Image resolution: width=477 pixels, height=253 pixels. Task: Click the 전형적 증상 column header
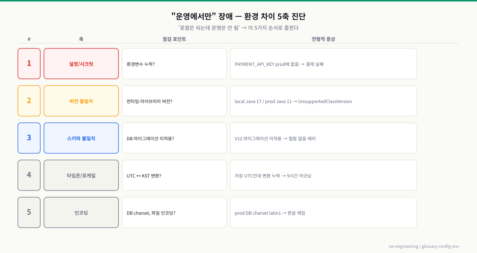point(323,39)
